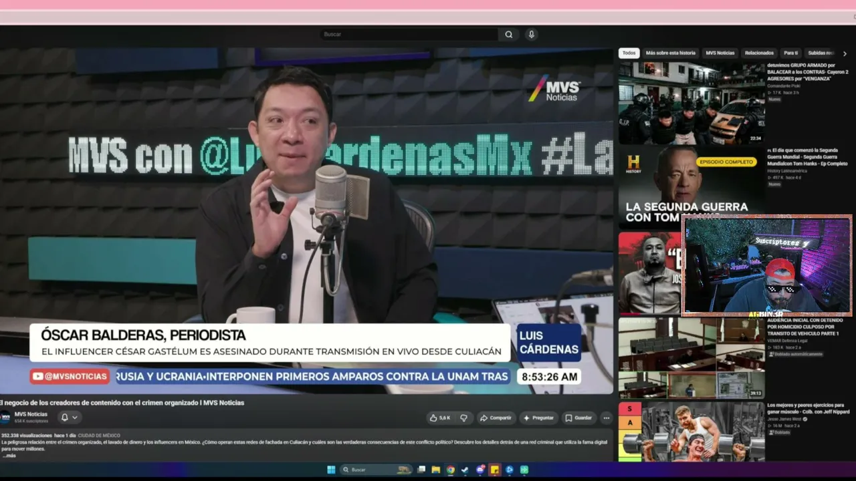Open File Explorer from the taskbar
This screenshot has height=481, width=856.
point(436,470)
